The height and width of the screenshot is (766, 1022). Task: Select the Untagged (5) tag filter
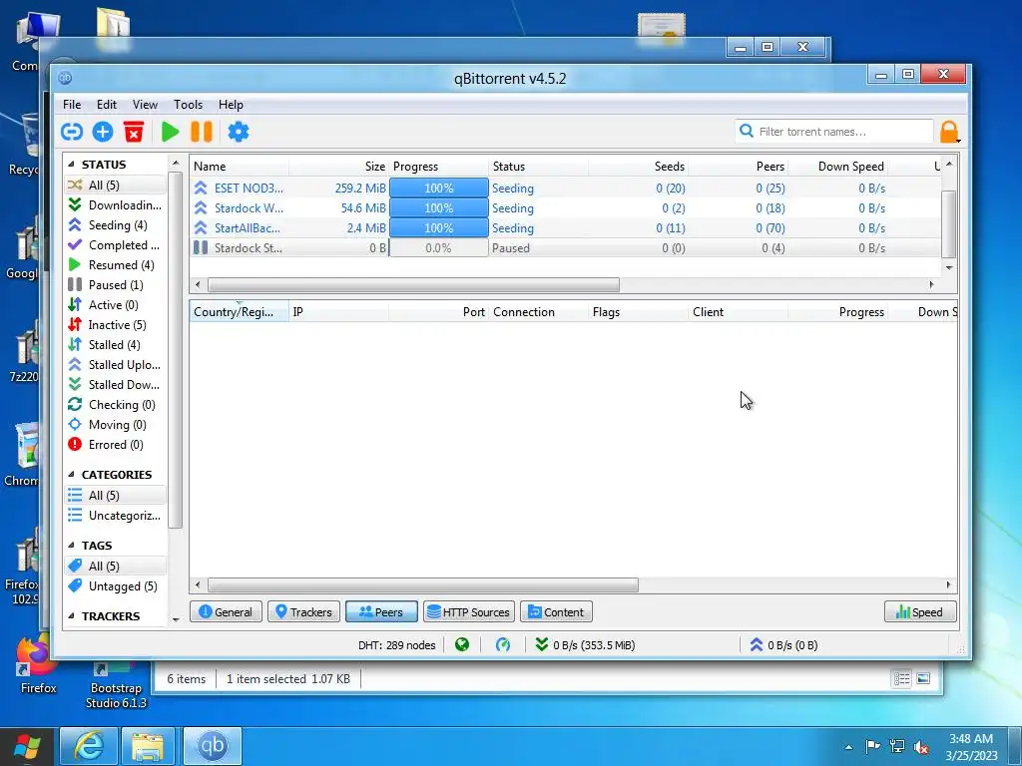tap(115, 586)
